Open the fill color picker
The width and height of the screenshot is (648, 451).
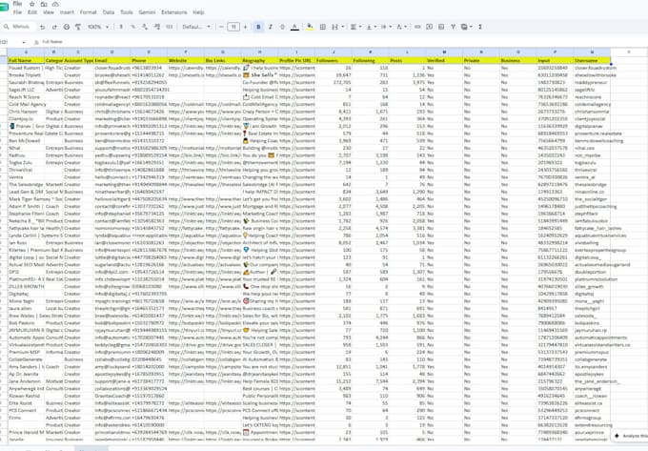310,27
